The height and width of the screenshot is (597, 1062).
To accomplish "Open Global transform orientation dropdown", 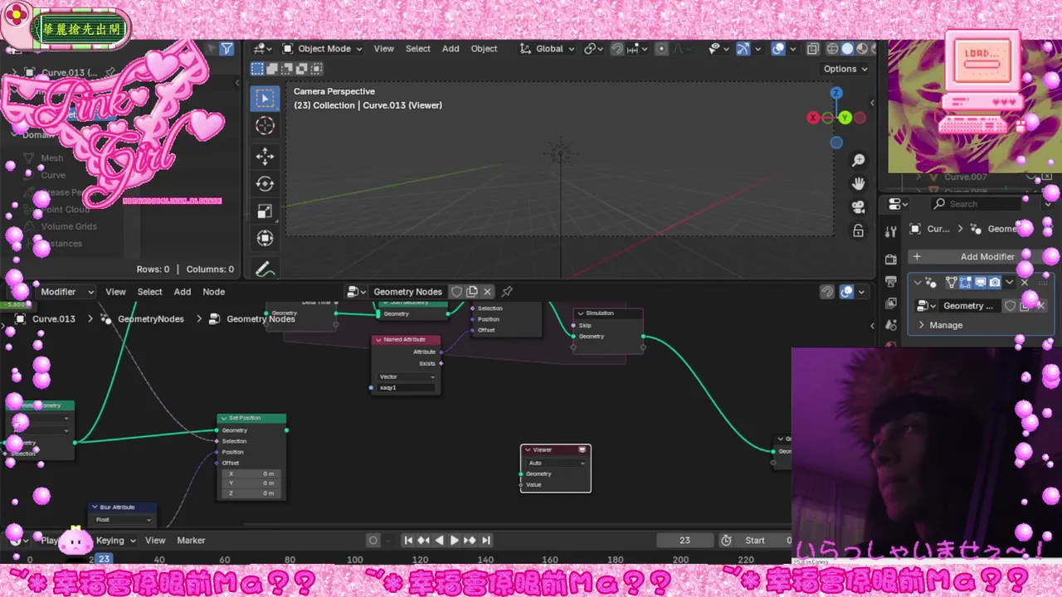I will click(x=548, y=49).
